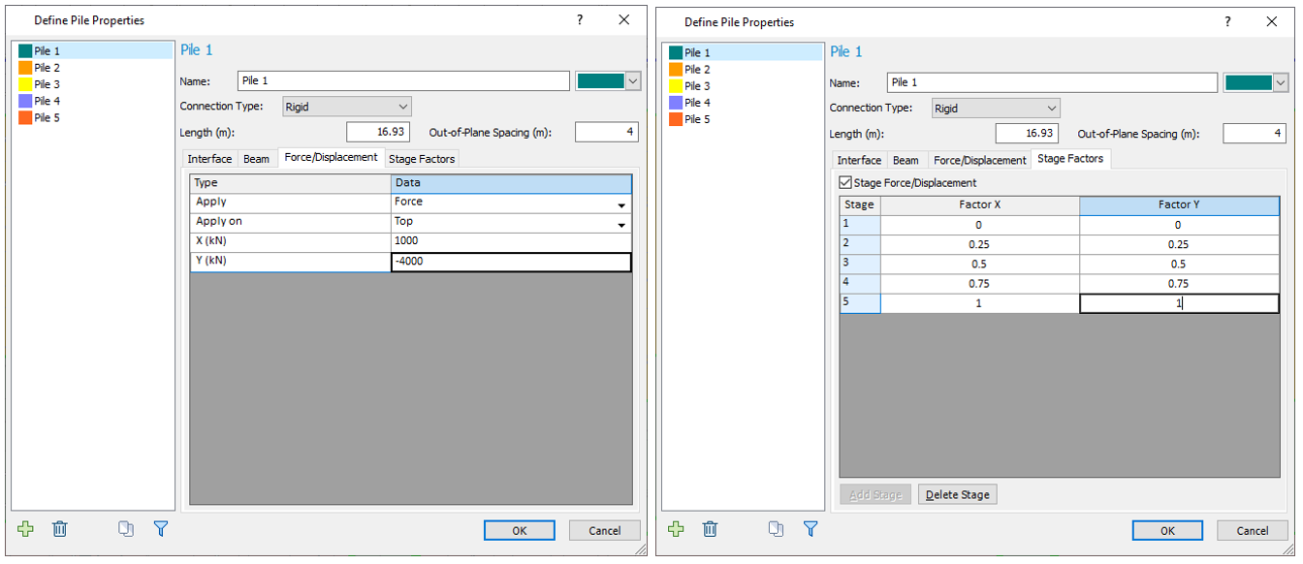Open Stage Factors tab in left dialog
This screenshot has width=1303, height=564.
click(x=421, y=159)
